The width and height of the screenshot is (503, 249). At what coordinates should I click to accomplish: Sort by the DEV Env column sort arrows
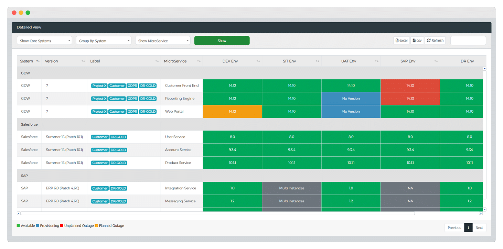tap(258, 61)
